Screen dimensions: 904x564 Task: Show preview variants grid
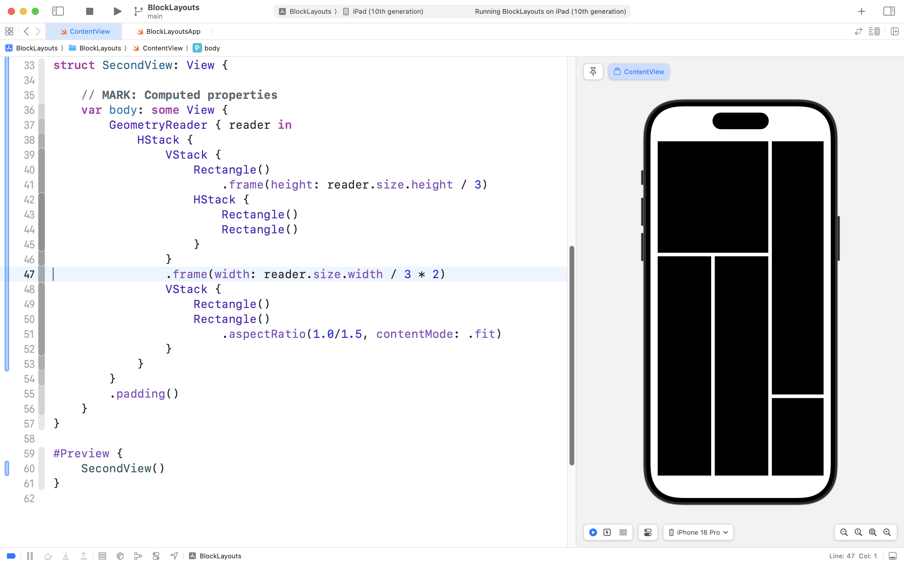[623, 532]
